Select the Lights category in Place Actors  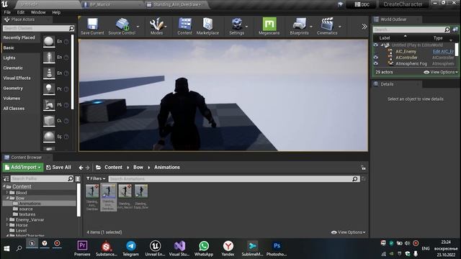9,58
